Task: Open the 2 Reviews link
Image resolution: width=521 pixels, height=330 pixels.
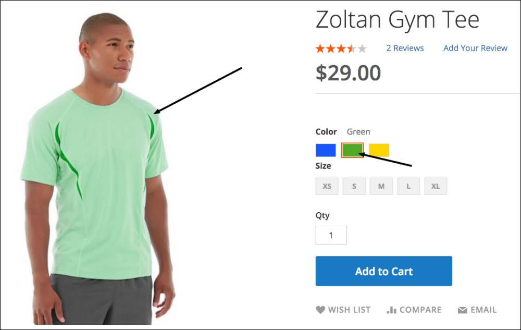Action: coord(405,48)
